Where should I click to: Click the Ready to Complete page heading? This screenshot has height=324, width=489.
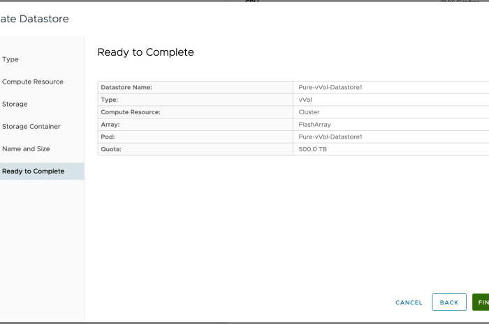(x=145, y=52)
